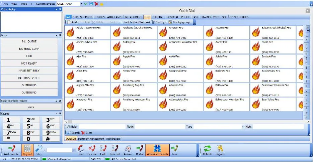Open the Filter combo box dropdown
The image size is (313, 162).
74,150
